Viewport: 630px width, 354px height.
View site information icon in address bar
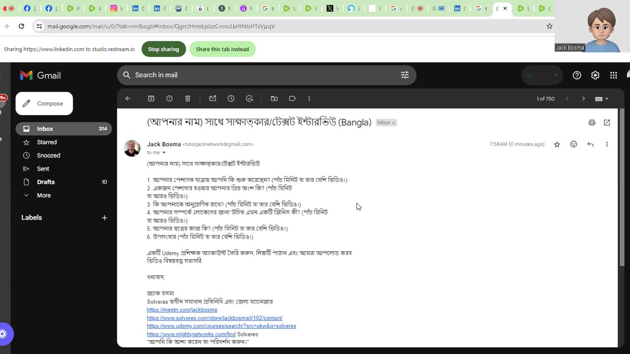[39, 26]
